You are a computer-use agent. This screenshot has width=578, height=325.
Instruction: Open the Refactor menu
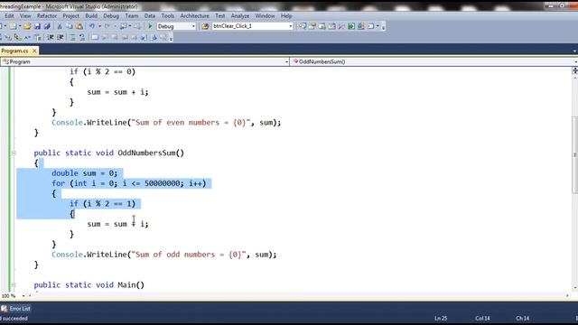(47, 16)
